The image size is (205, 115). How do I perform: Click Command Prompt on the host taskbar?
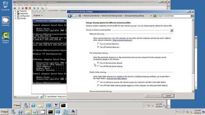pos(50,112)
